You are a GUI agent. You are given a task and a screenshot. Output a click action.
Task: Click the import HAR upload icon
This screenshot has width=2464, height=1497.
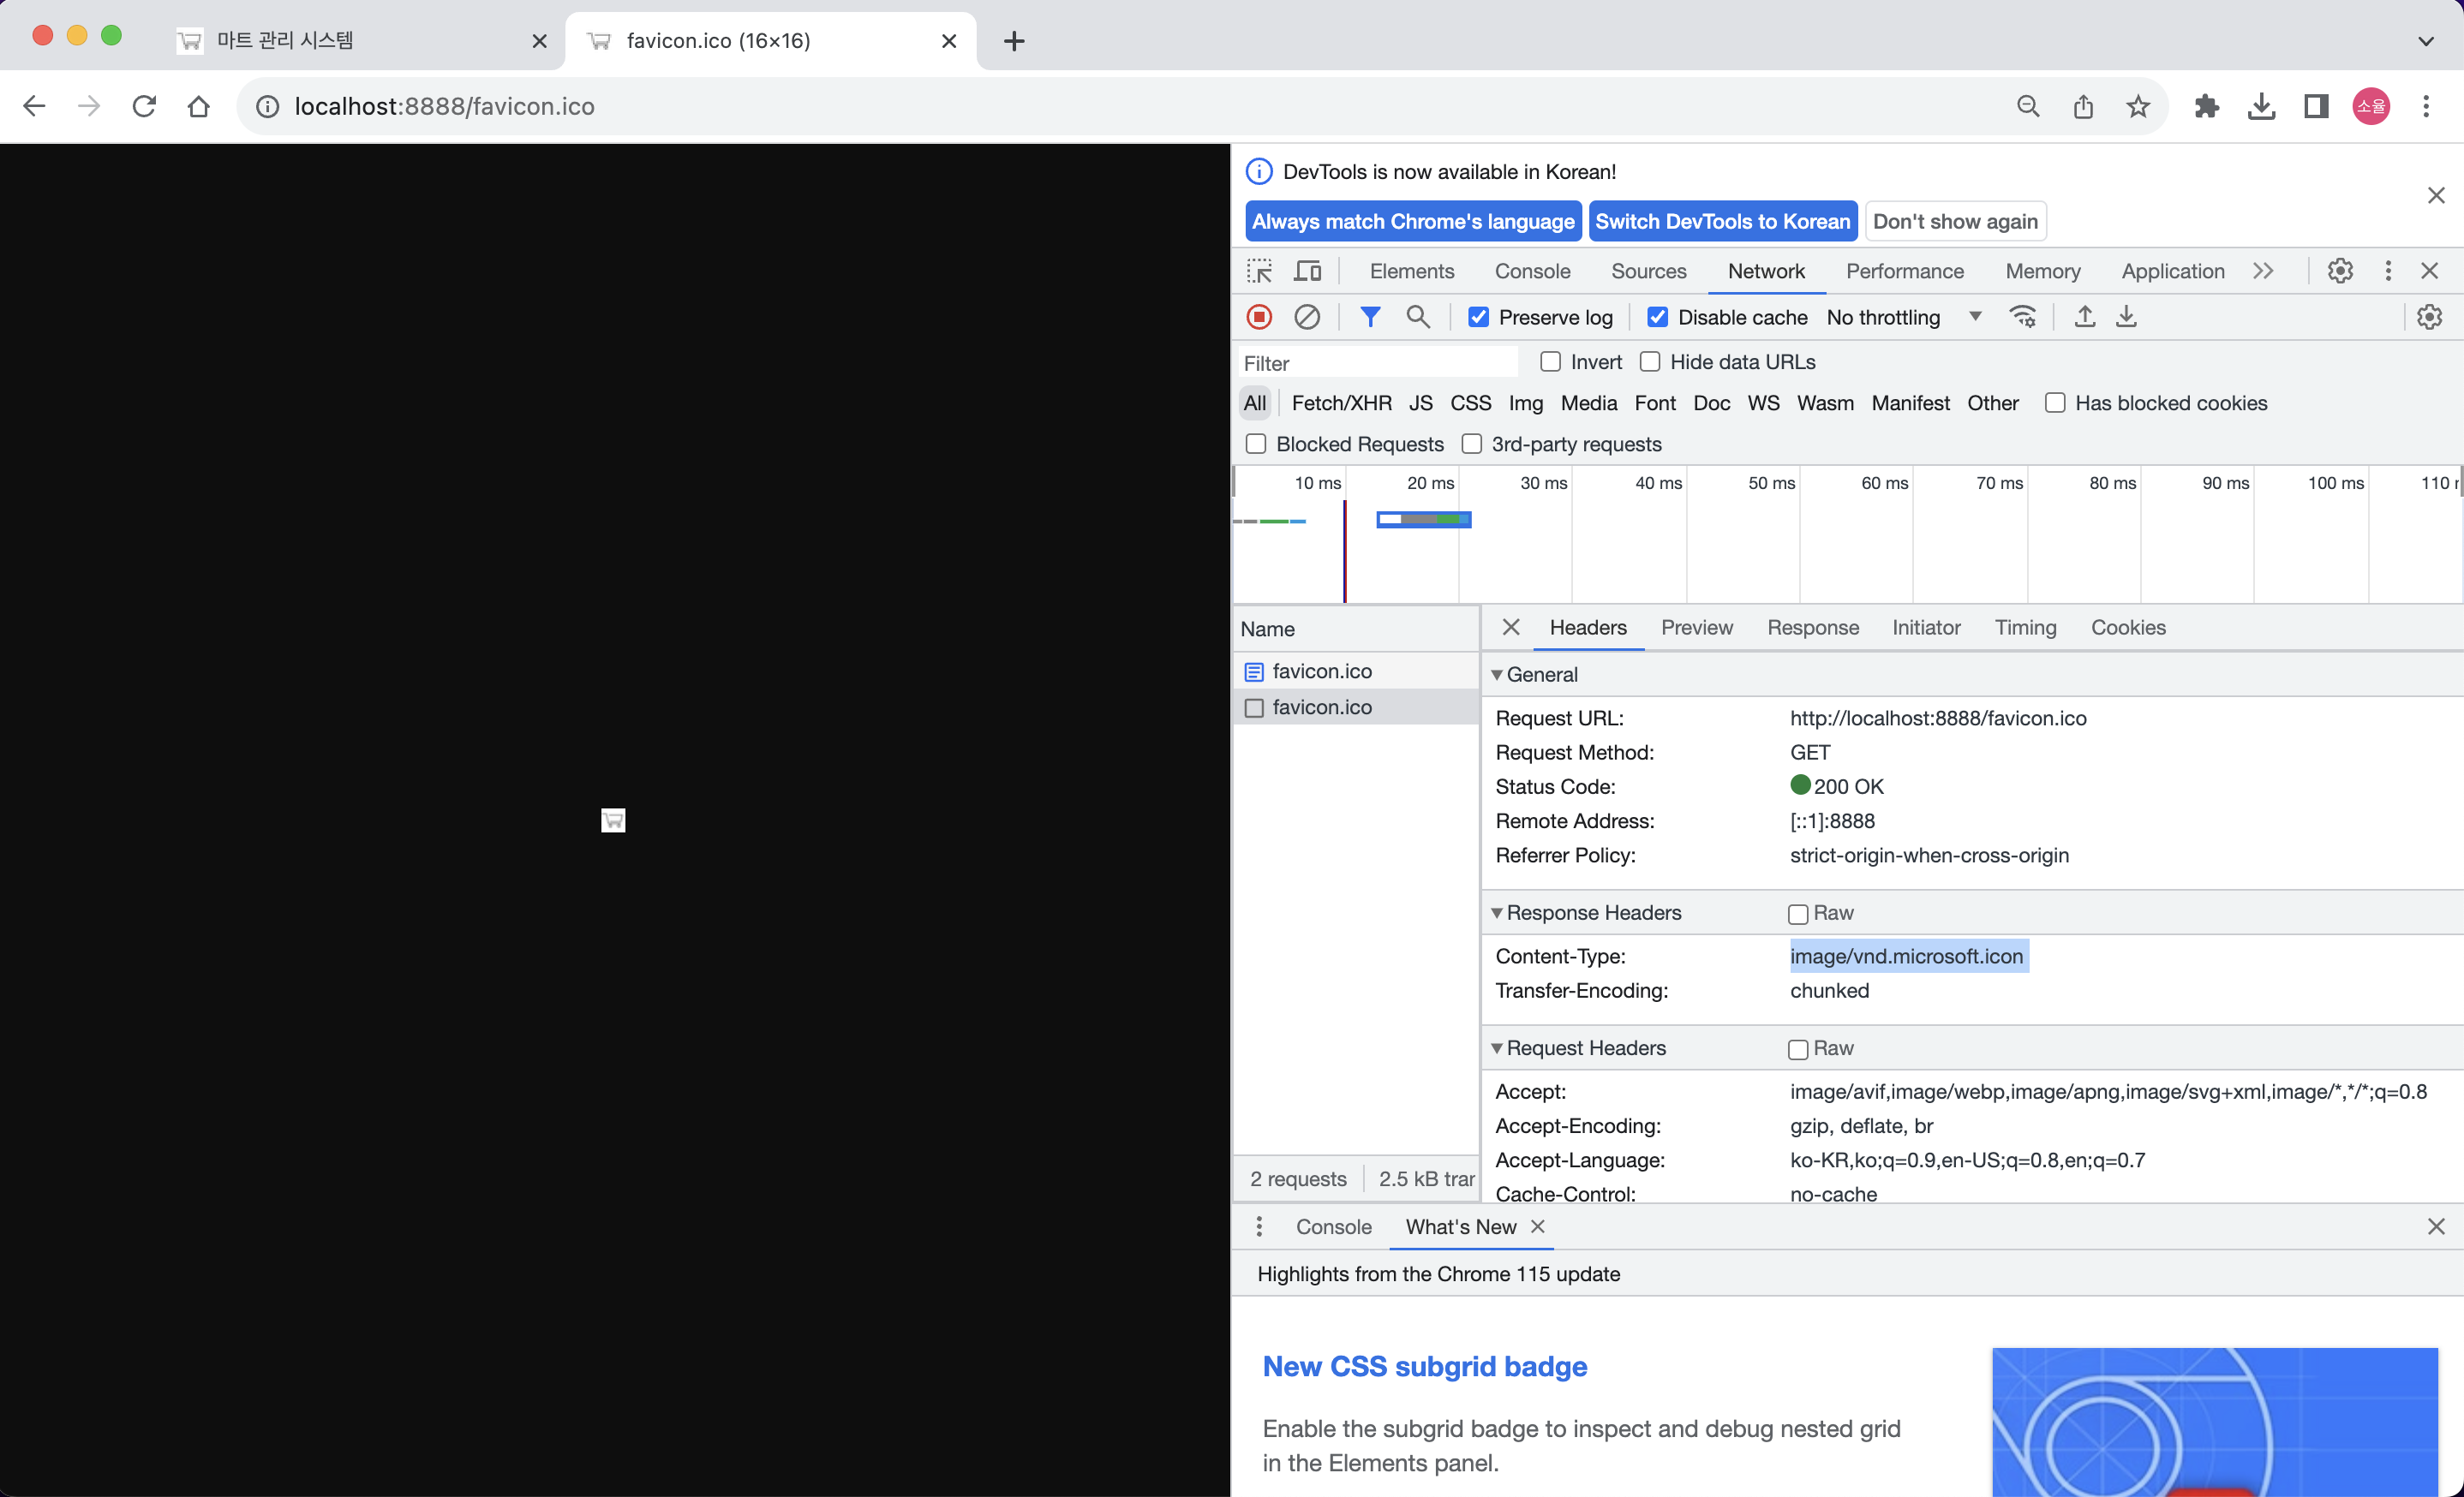pyautogui.click(x=2084, y=317)
